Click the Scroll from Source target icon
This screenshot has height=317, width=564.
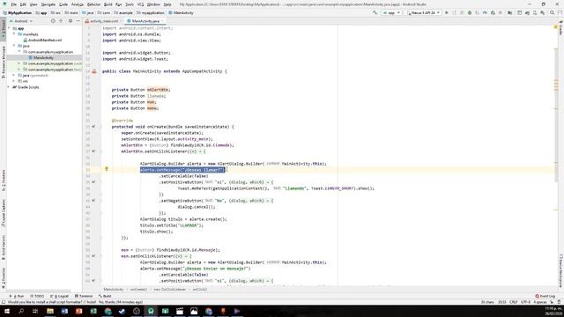[53, 21]
